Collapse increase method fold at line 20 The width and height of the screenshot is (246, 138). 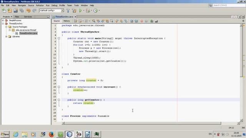pyautogui.click(x=59, y=87)
